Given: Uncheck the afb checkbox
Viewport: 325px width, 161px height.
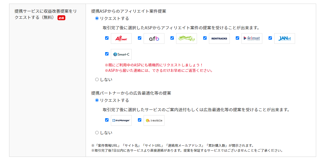Looking at the screenshot, I should pos(139,38).
